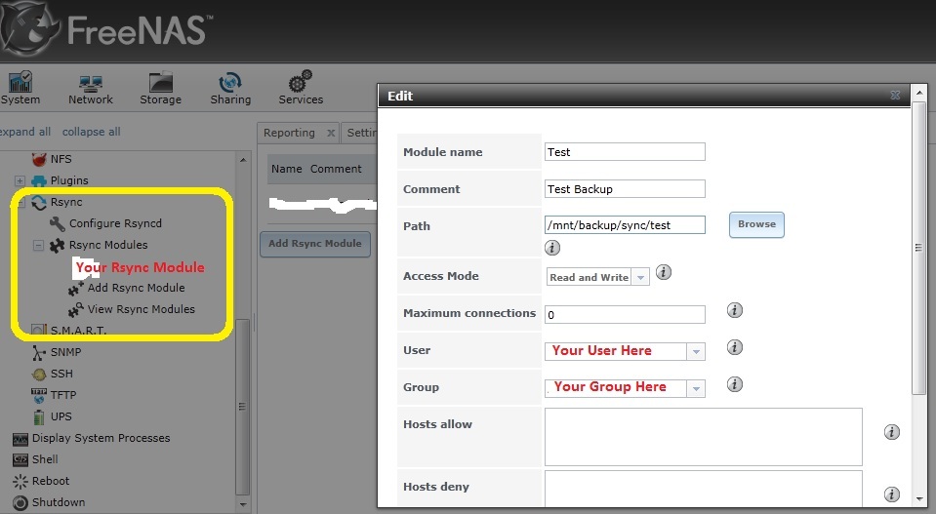This screenshot has height=514, width=936.
Task: Show info icon for Group
Action: (735, 384)
